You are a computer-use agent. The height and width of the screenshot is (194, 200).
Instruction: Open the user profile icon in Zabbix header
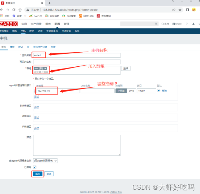point(193,24)
